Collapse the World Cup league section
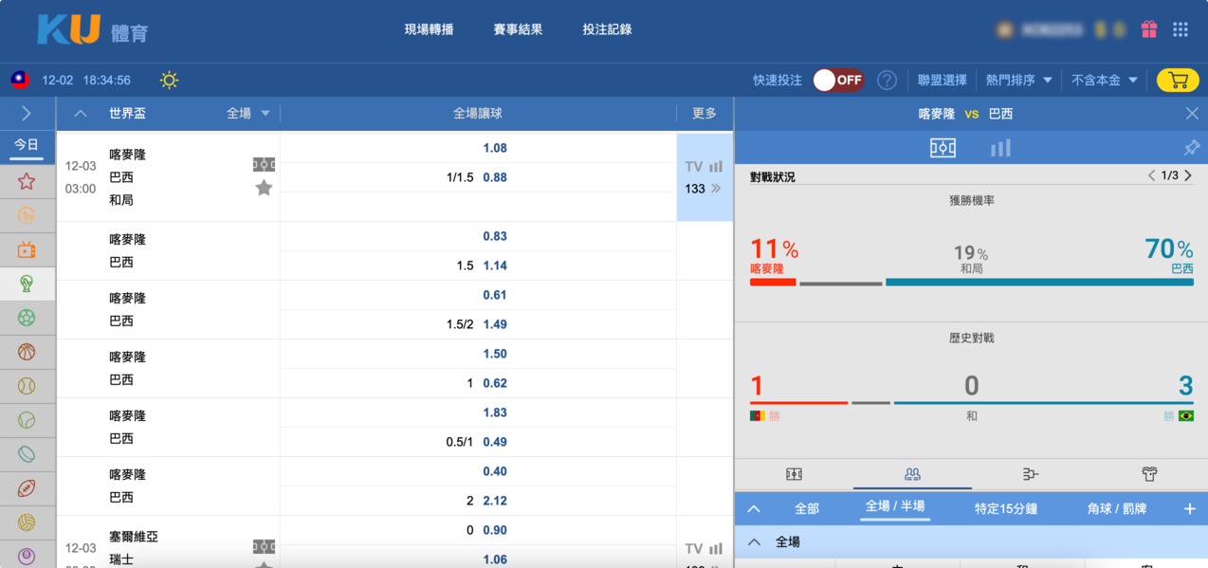Screen dimensions: 1208x568 click(81, 114)
